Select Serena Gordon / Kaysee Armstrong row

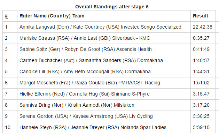(x=109, y=116)
